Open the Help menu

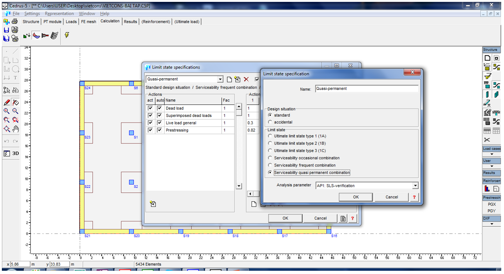pos(104,14)
